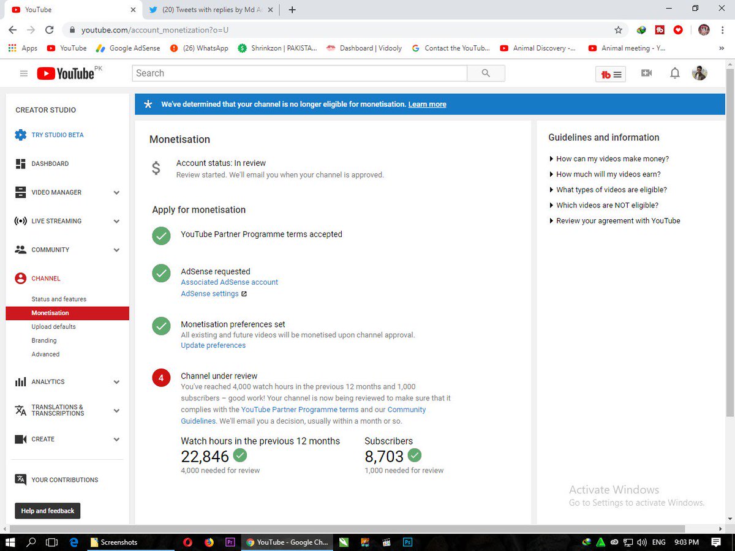Click the Learn more link in banner
This screenshot has height=551, width=735.
(x=428, y=105)
